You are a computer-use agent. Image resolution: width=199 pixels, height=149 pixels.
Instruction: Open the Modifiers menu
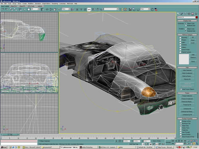coord(31,4)
